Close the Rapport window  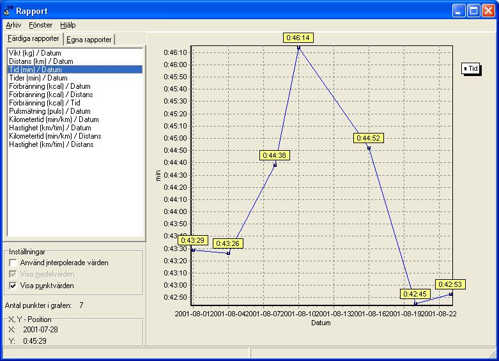[x=489, y=11]
